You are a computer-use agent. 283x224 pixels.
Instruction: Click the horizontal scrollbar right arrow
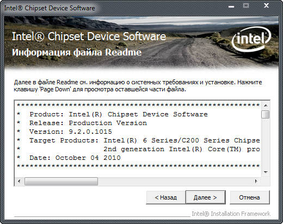(256, 181)
